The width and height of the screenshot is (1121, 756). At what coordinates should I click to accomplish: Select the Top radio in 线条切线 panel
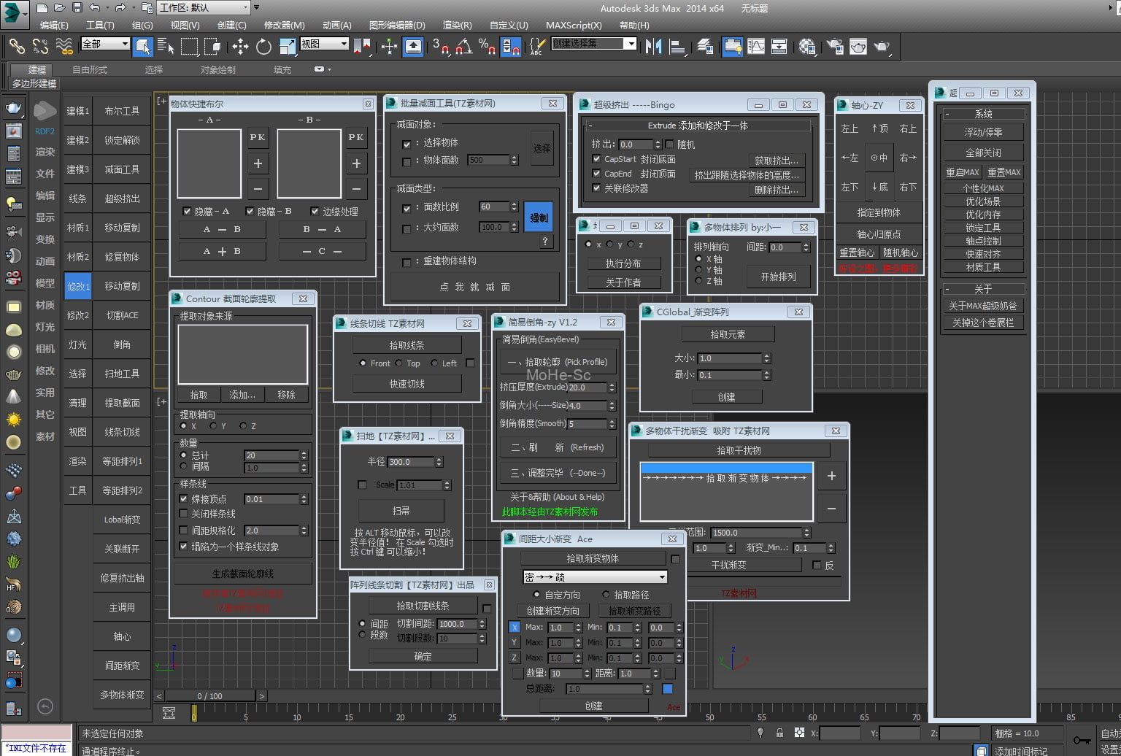coord(400,363)
